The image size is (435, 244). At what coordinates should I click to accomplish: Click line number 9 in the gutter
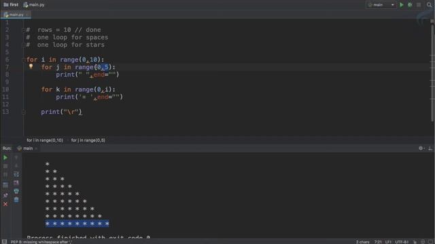7,82
